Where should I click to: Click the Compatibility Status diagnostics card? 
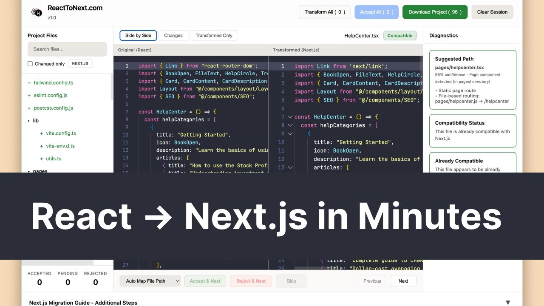pyautogui.click(x=473, y=131)
